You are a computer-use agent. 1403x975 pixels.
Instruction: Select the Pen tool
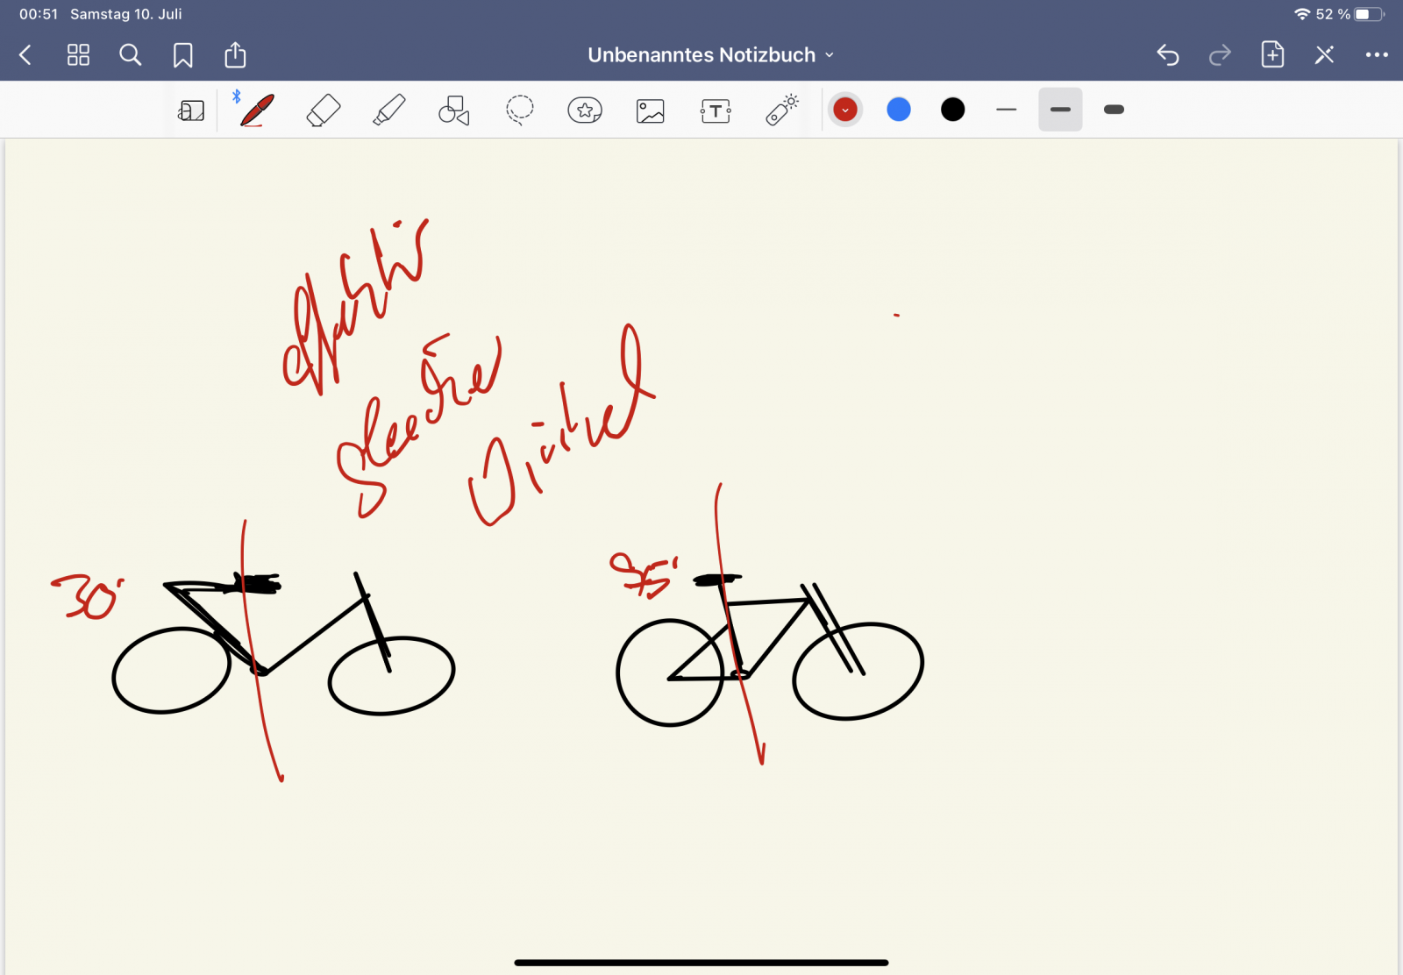point(256,110)
